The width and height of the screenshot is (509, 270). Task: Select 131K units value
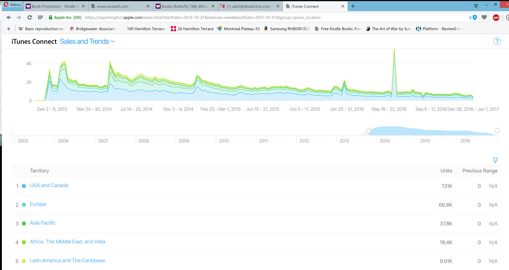(x=447, y=186)
